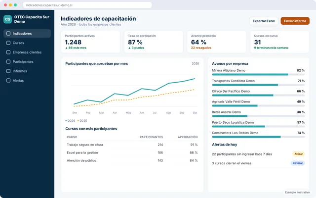Click the APROBACIÓN column header

(x=188, y=137)
